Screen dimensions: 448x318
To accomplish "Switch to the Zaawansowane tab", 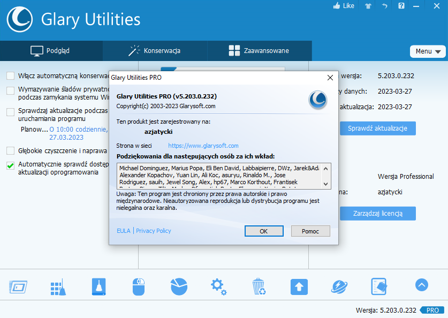I will (x=260, y=51).
